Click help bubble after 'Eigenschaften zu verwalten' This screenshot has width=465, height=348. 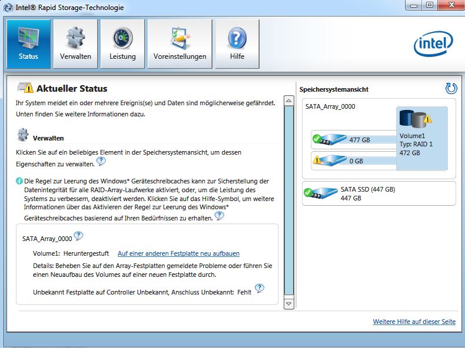click(101, 162)
